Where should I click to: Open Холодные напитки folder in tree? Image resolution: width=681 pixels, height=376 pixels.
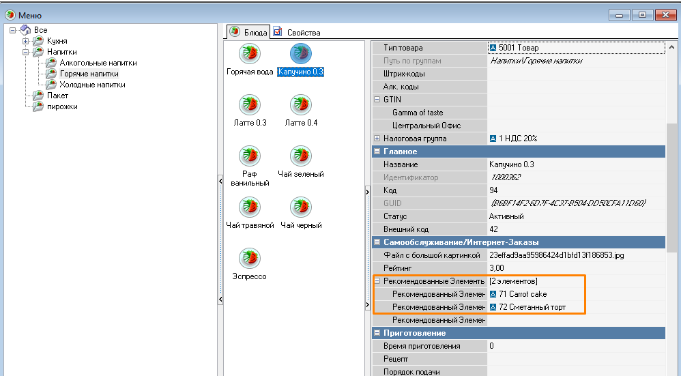pos(92,85)
